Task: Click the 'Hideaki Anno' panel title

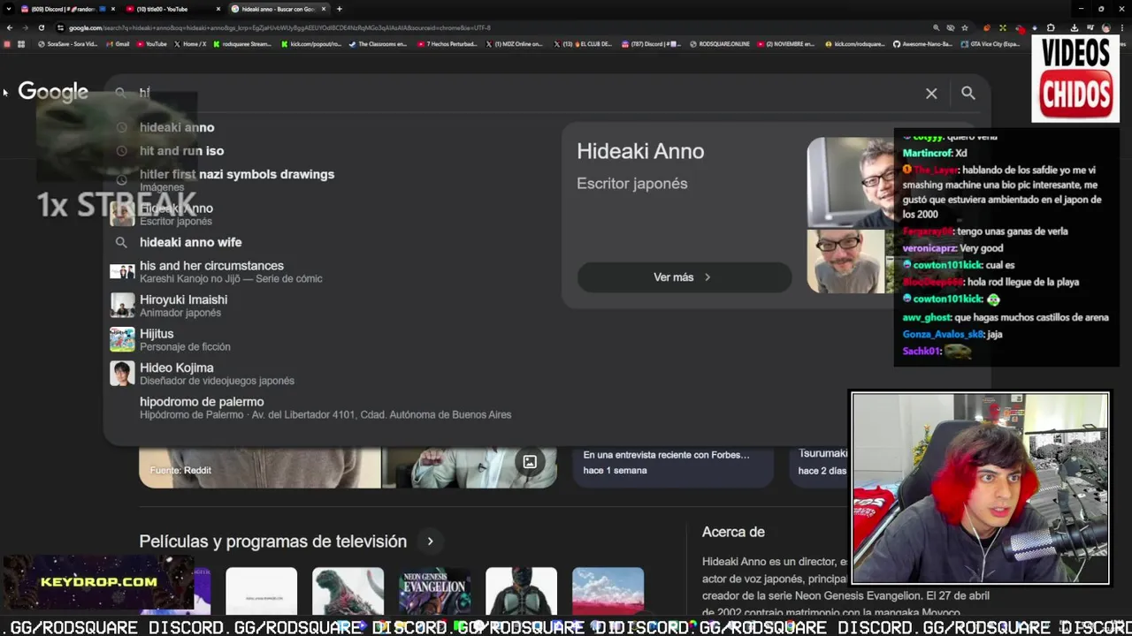Action: [640, 151]
